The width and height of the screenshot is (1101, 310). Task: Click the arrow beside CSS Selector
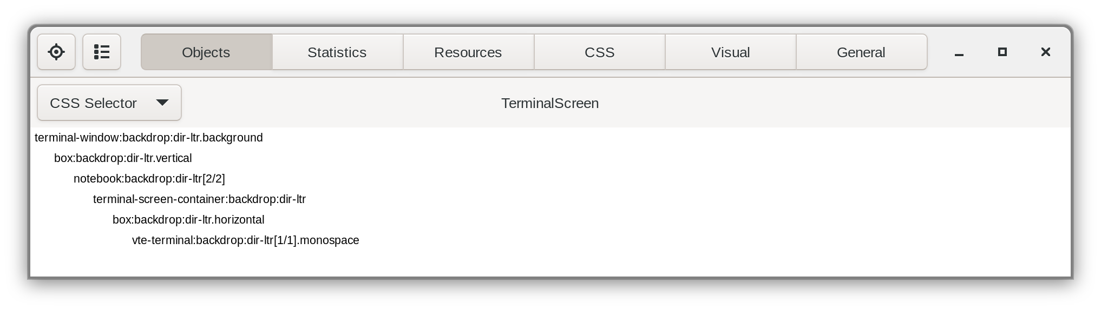[x=162, y=103]
